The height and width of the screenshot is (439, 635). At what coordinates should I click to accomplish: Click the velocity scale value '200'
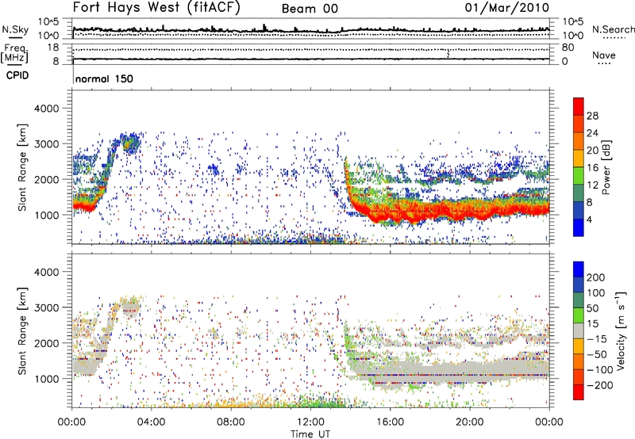click(596, 277)
